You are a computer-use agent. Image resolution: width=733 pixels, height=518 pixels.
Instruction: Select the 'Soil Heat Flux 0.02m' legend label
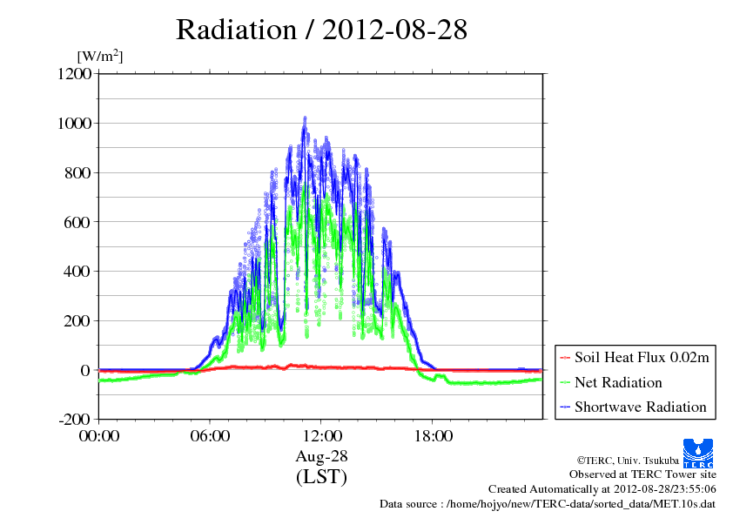coord(642,358)
